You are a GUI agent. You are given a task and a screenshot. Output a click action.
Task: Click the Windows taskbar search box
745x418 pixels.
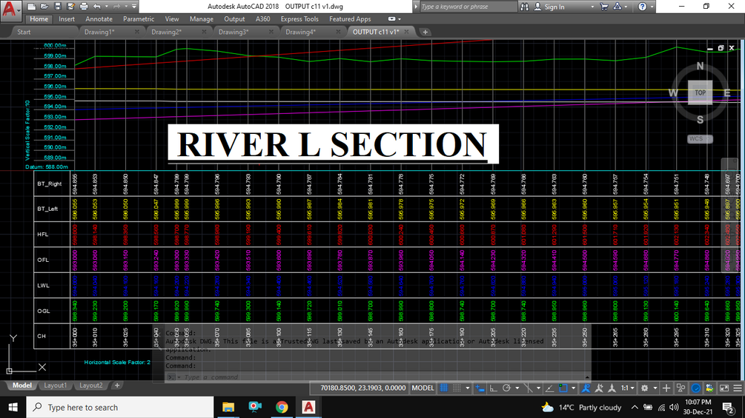click(x=120, y=407)
